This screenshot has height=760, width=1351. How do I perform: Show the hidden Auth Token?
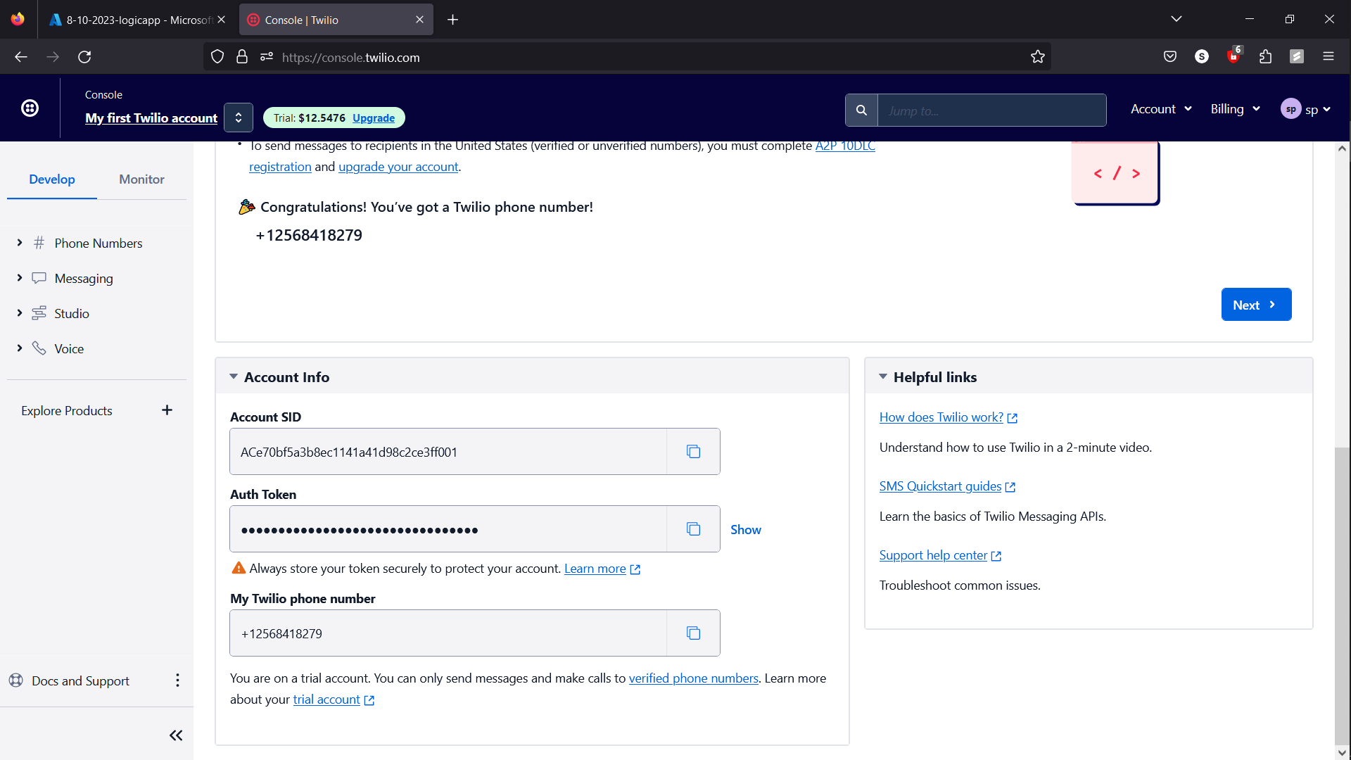click(745, 529)
